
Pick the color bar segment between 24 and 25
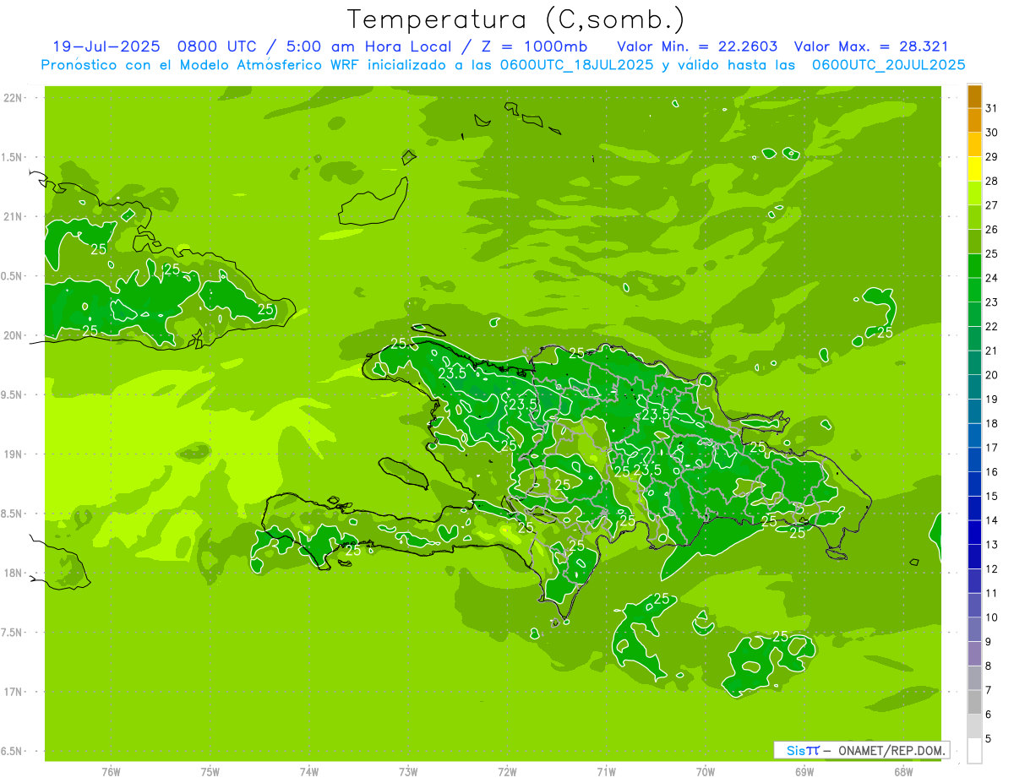974,266
